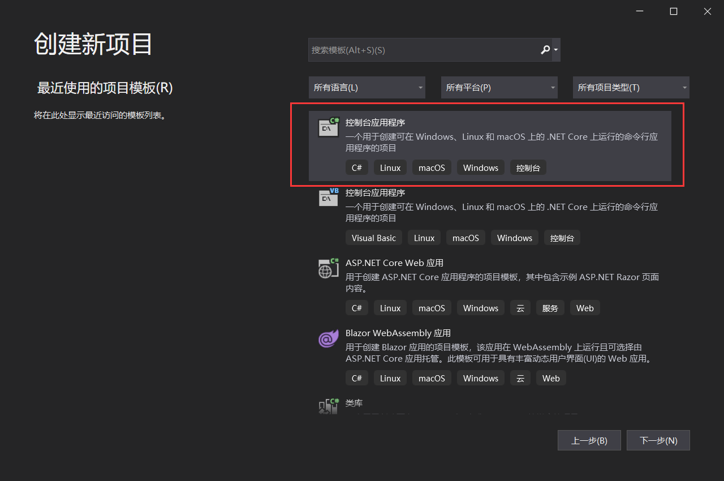Click the 上一步 button

point(589,440)
